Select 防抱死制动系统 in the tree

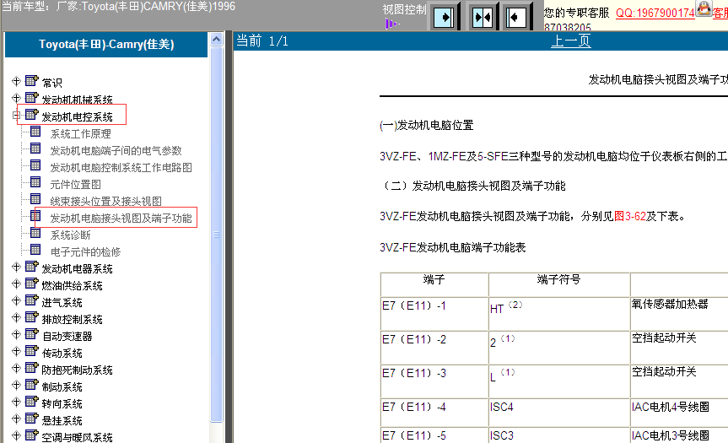77,370
